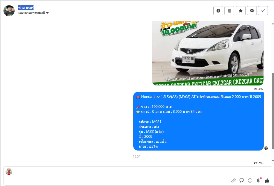This screenshot has height=186, width=274.
Task: Mark conversation as unread with envelope icon
Action: tap(252, 11)
